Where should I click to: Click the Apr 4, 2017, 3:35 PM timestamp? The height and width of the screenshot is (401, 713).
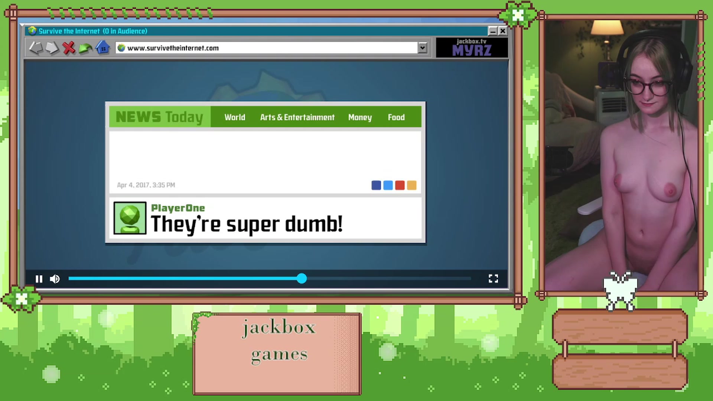[146, 185]
